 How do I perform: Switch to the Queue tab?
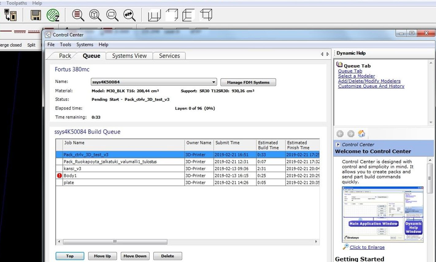coord(91,56)
